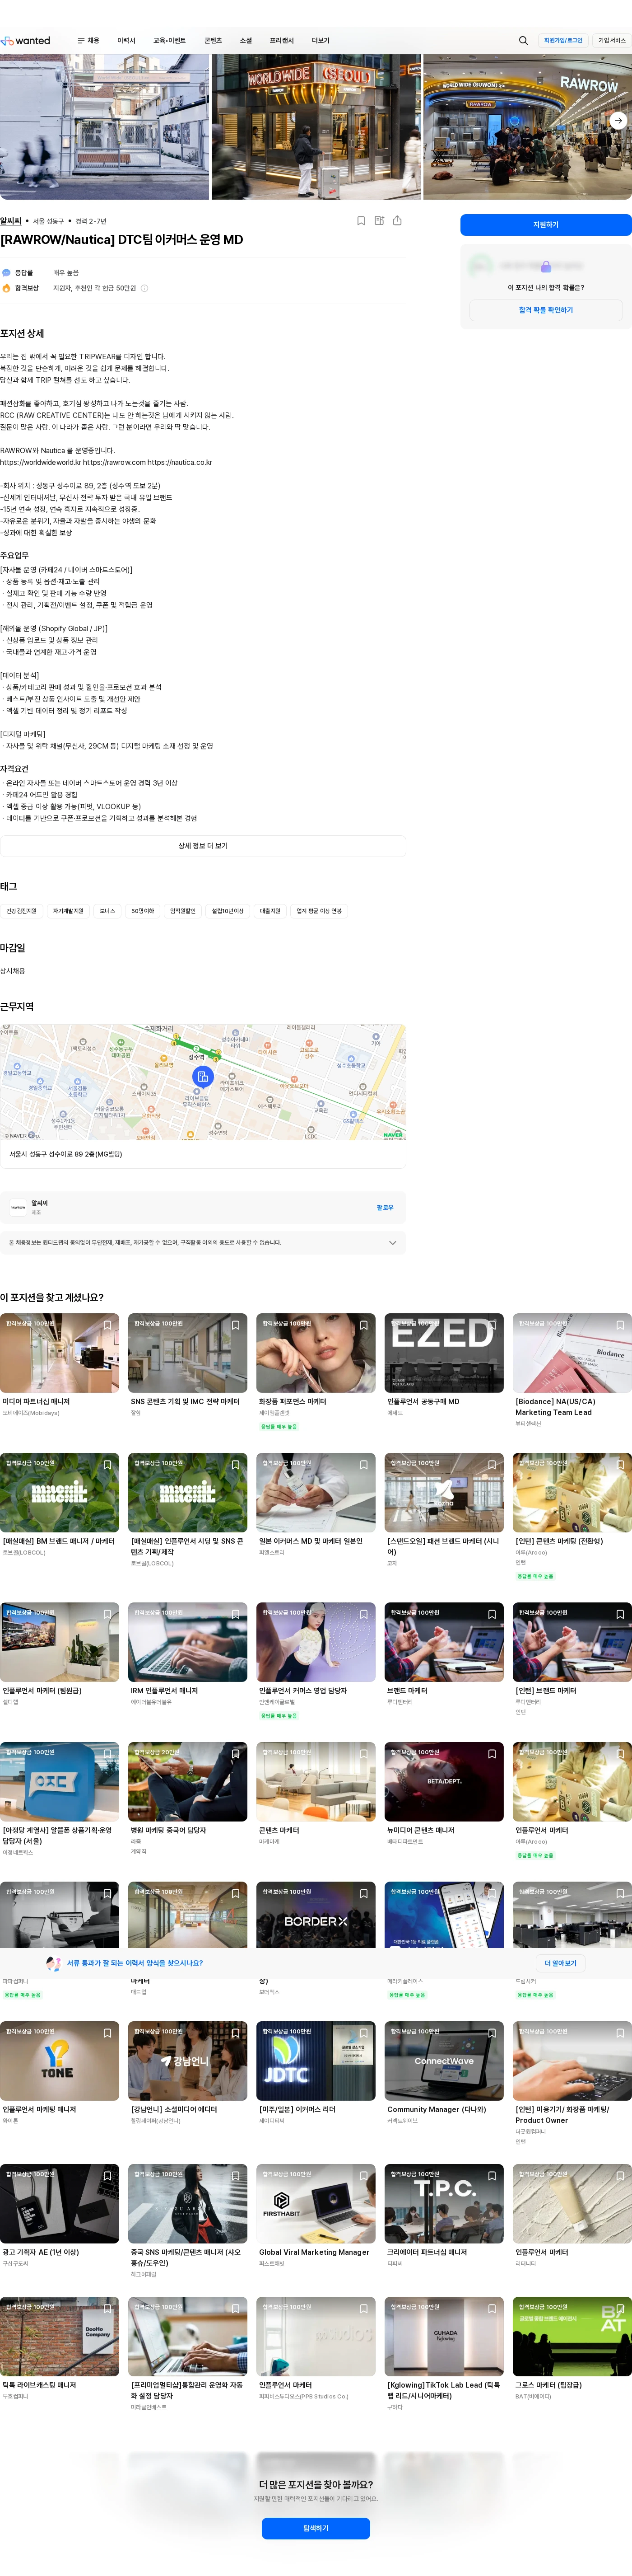
Task: Bookmark the SNS 콘텐츠 기획 card
Action: coord(235,1325)
